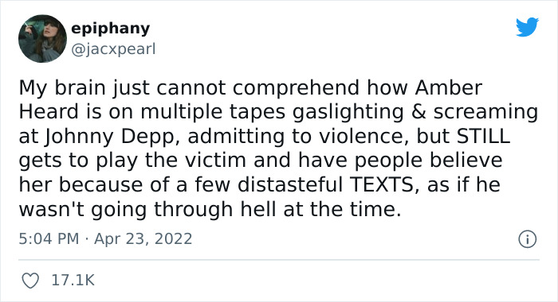
Task: Click 'Johnny Depp' in the tweet text
Action: [108, 137]
